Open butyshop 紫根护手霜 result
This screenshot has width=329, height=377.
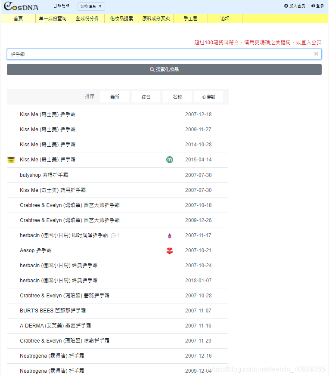tap(44, 175)
